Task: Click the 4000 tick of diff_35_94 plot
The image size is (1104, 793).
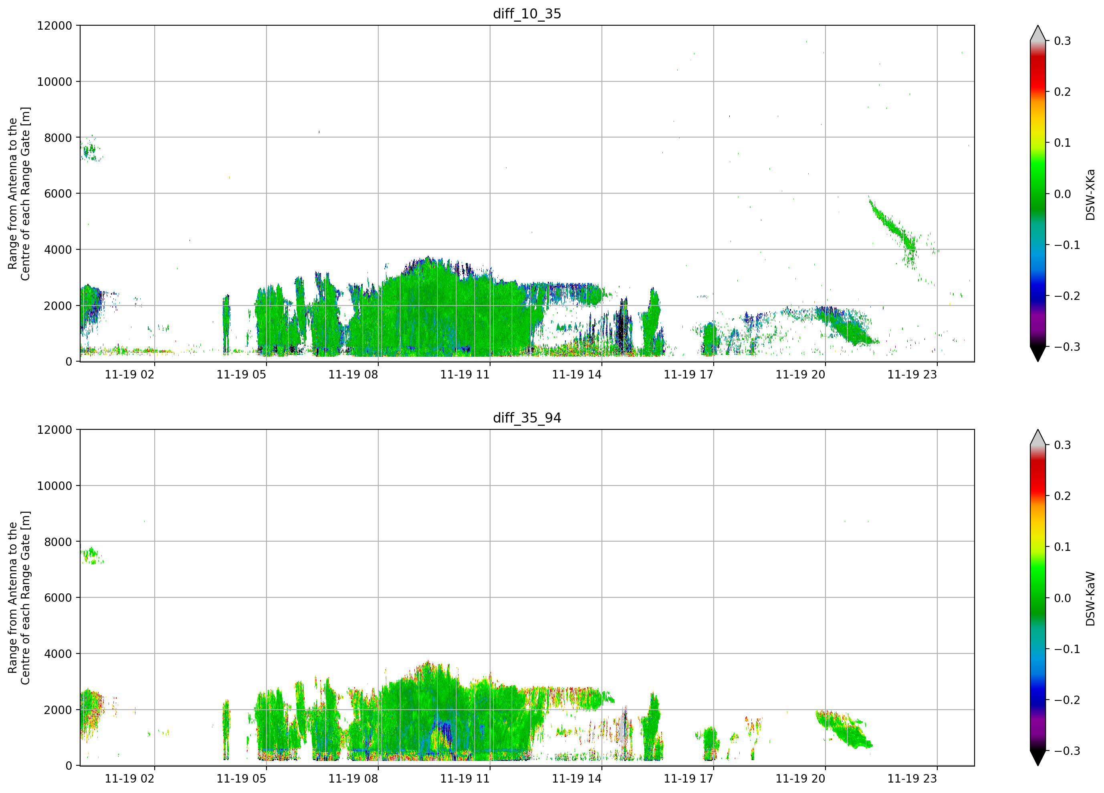Action: 58,654
